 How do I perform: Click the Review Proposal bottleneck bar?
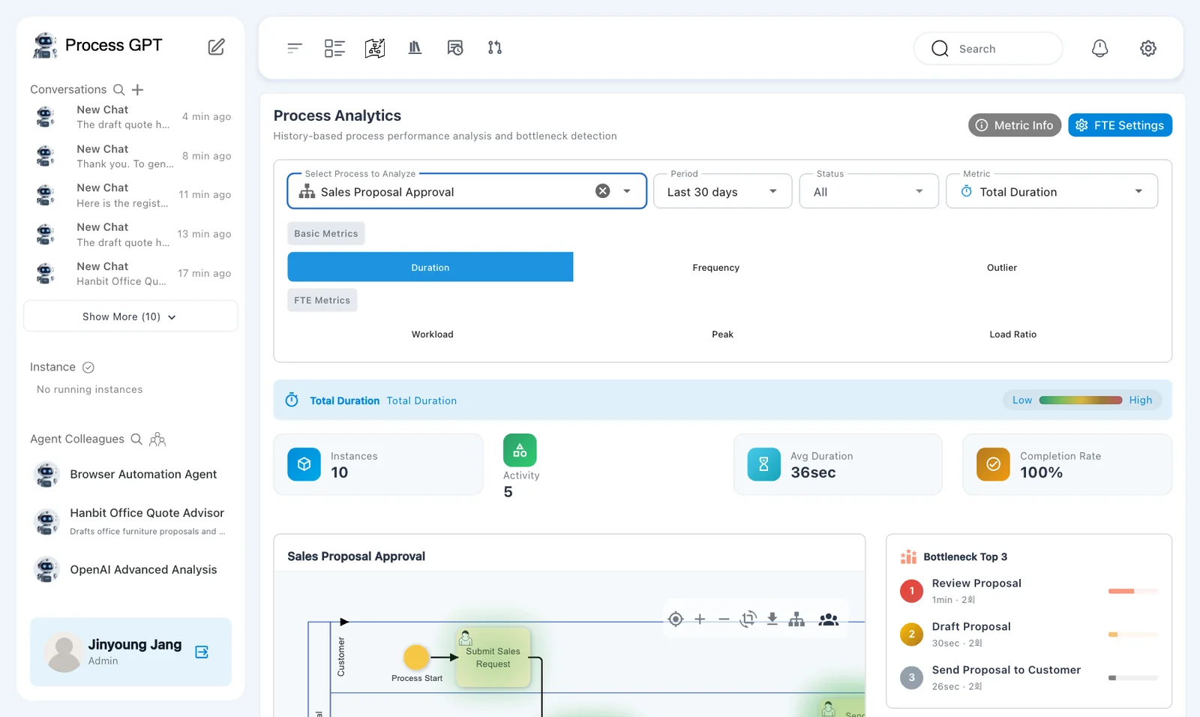[x=1133, y=591]
